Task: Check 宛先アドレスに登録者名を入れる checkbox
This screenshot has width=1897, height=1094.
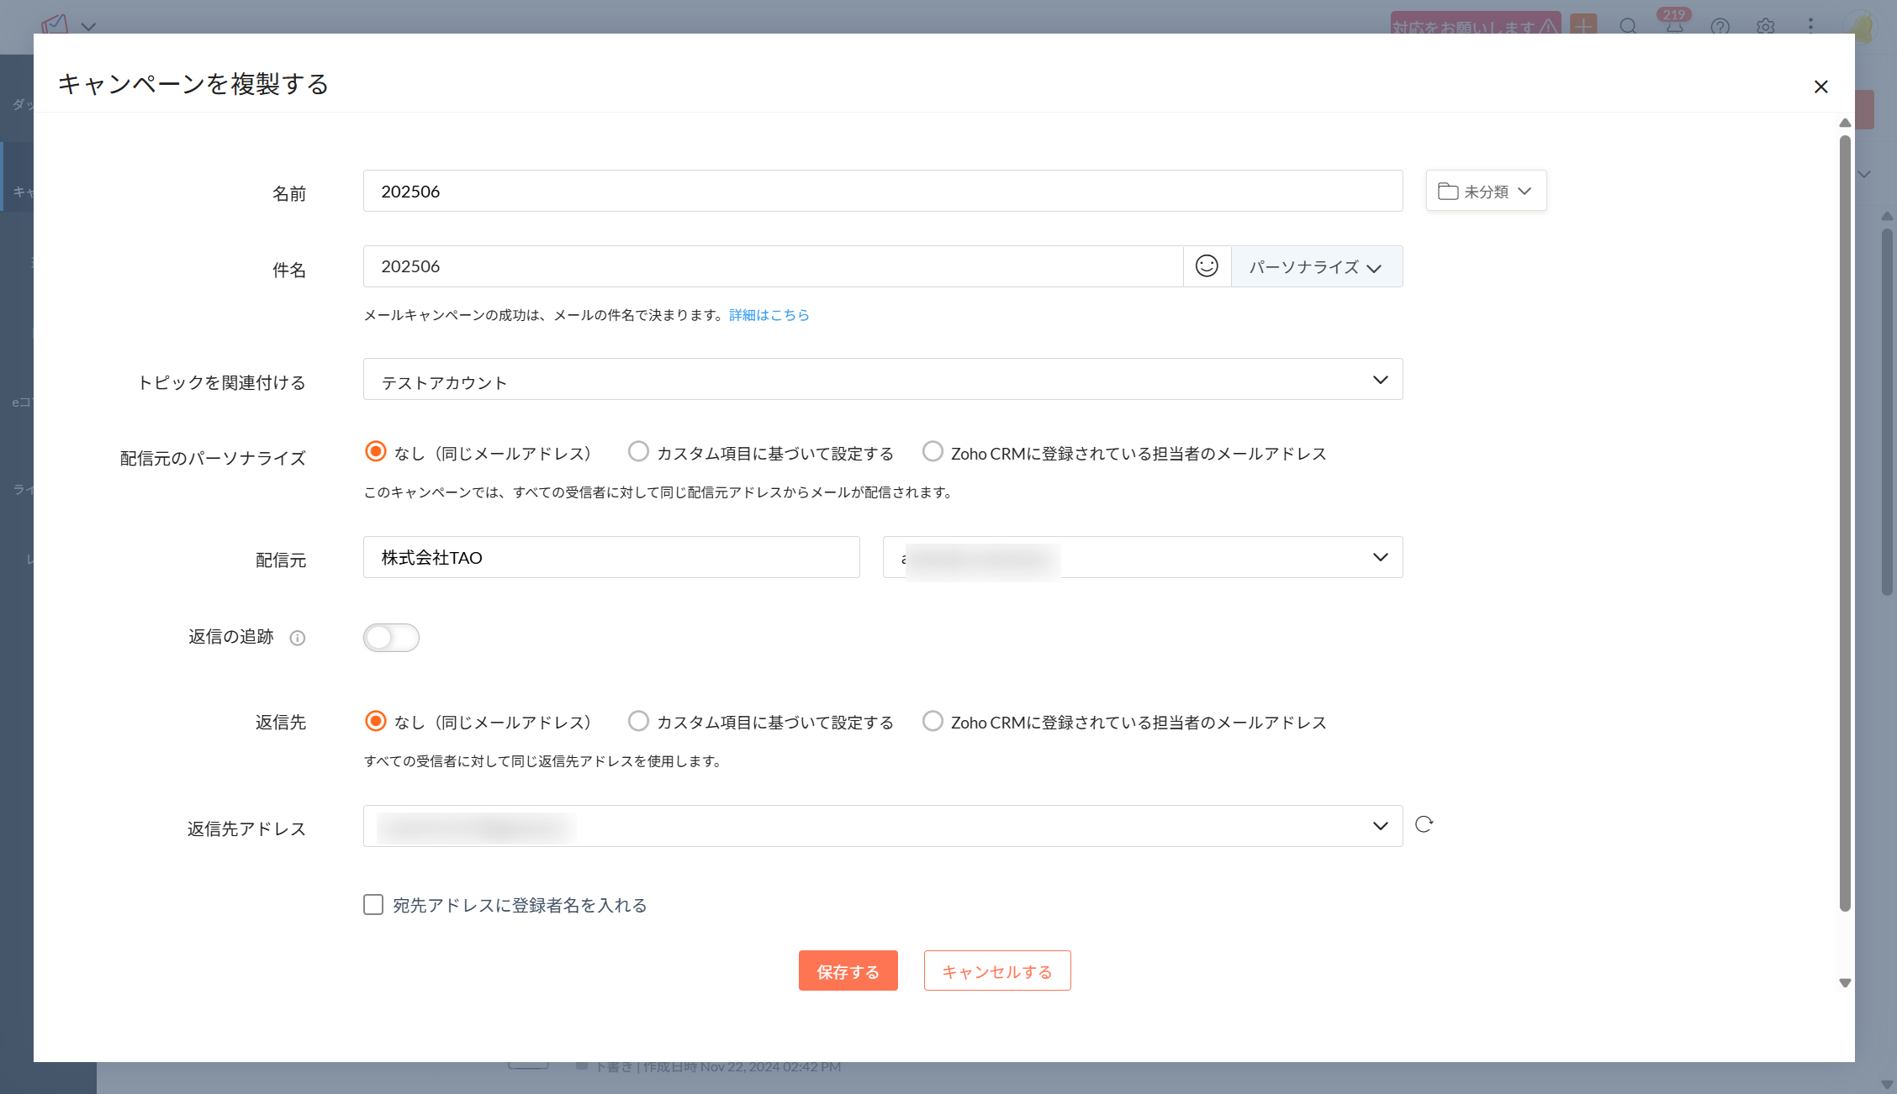Action: [x=373, y=905]
